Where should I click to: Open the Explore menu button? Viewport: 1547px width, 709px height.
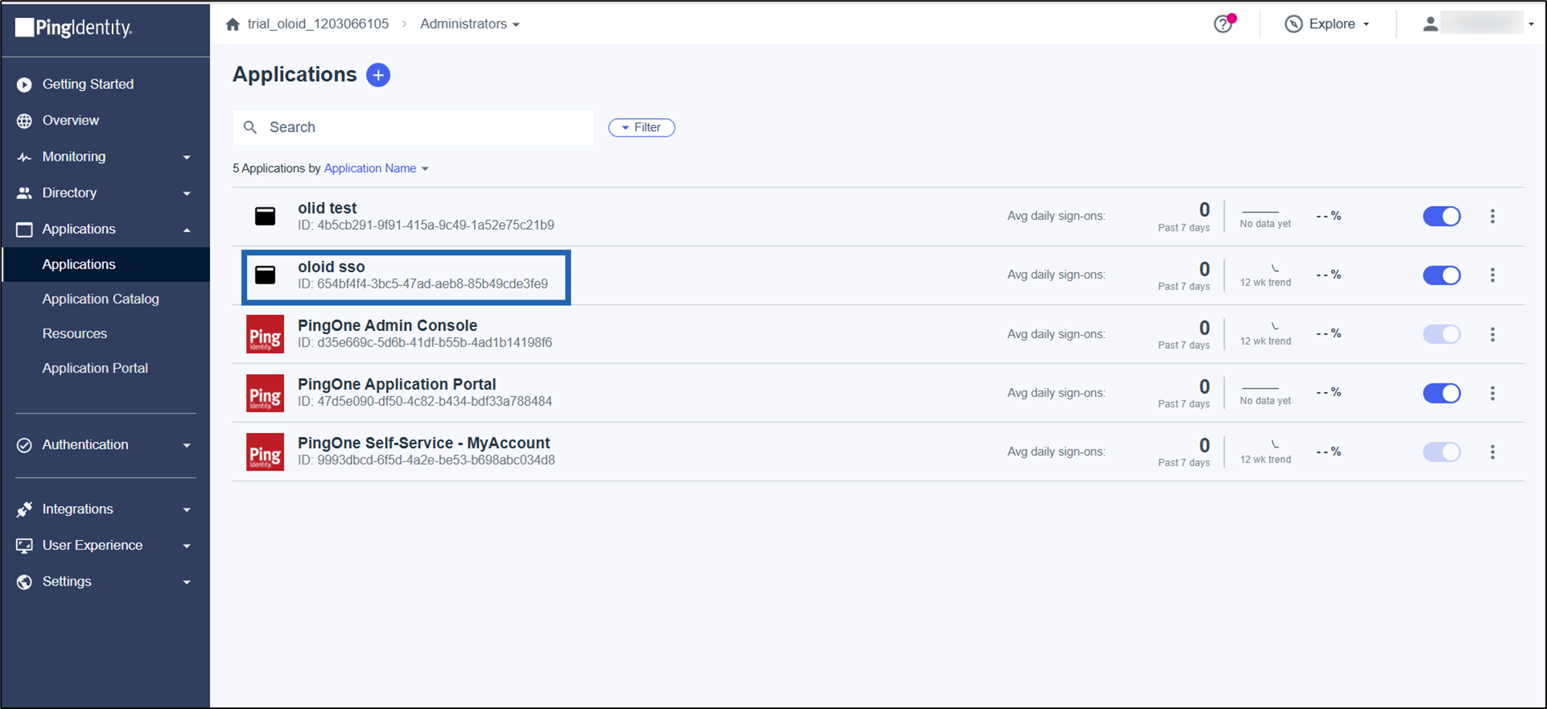click(x=1328, y=24)
